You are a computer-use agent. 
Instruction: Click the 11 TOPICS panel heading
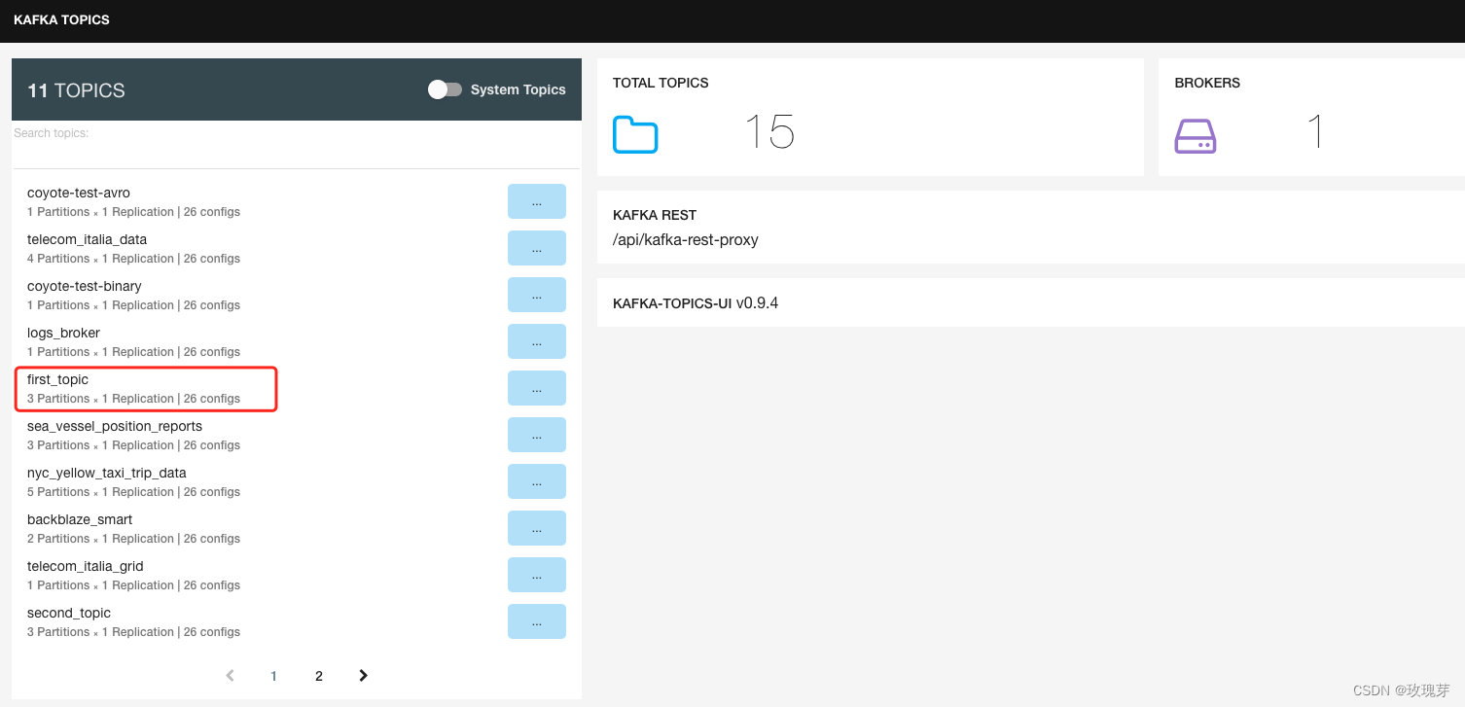coord(76,90)
